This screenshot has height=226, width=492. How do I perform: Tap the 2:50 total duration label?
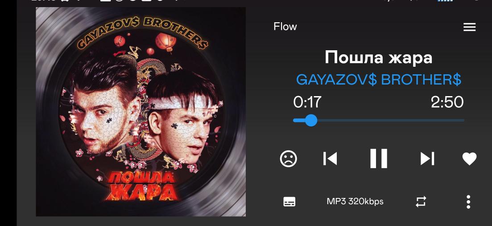tap(447, 102)
